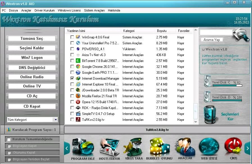Open the Driver Kurulum menu
The image size is (252, 164).
(x=44, y=10)
